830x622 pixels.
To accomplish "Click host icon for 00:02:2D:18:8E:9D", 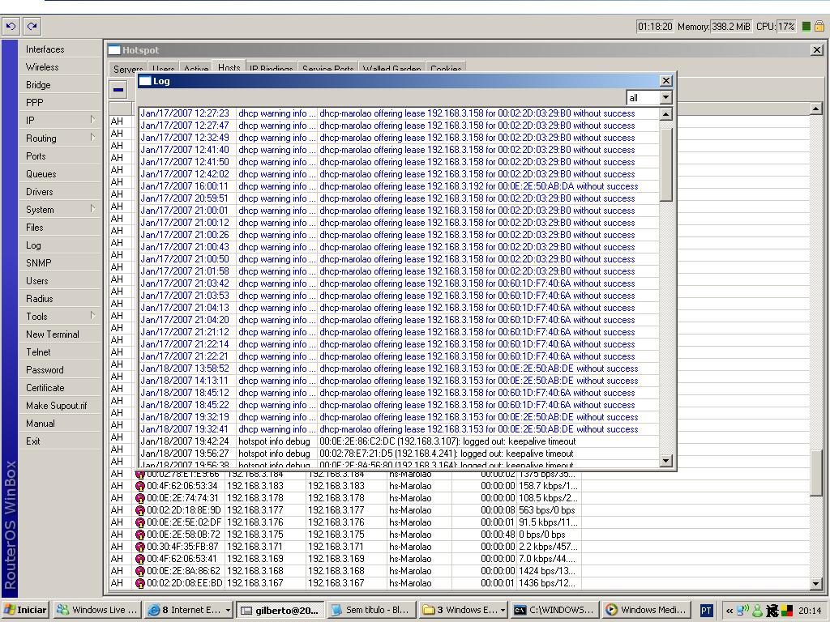I will (x=139, y=510).
